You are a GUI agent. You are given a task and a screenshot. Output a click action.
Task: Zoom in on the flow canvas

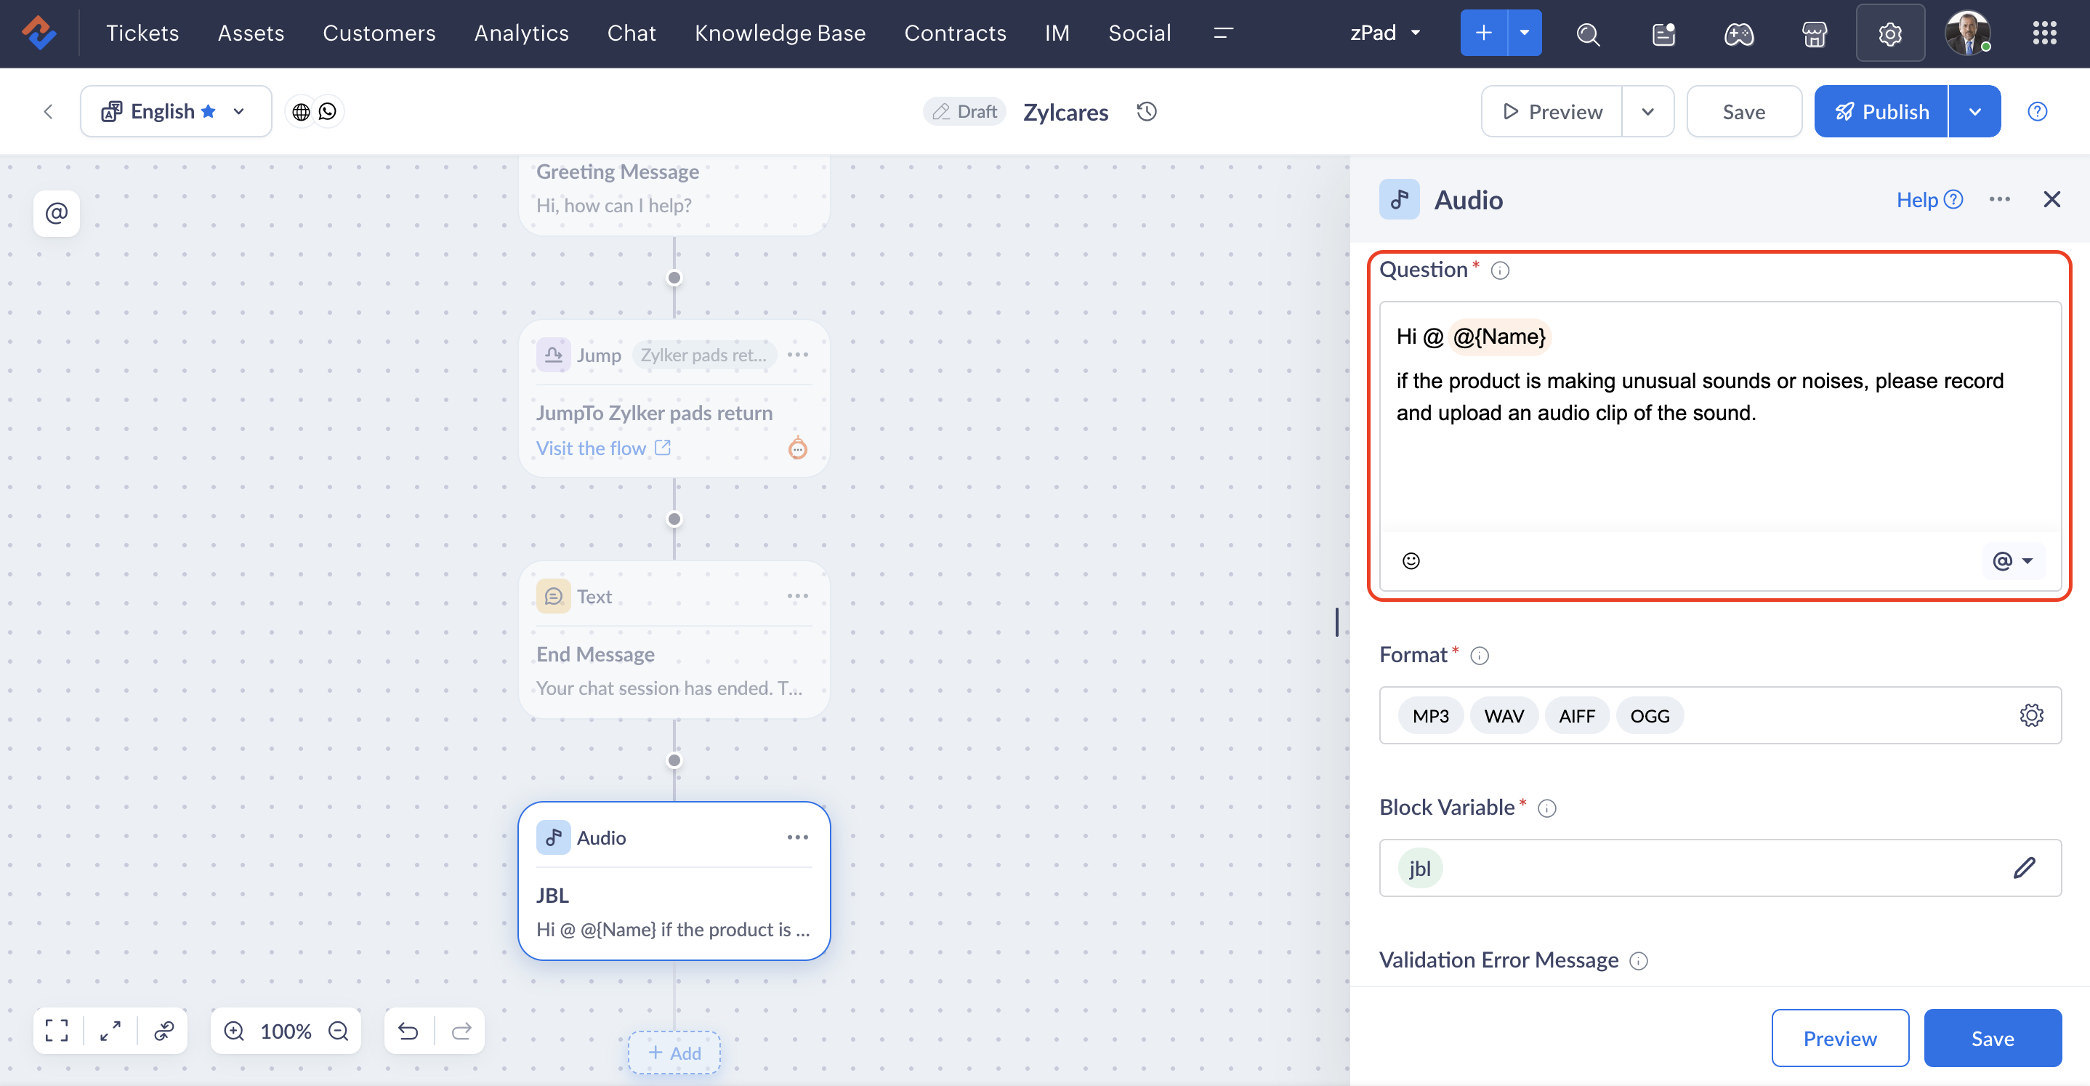[235, 1031]
